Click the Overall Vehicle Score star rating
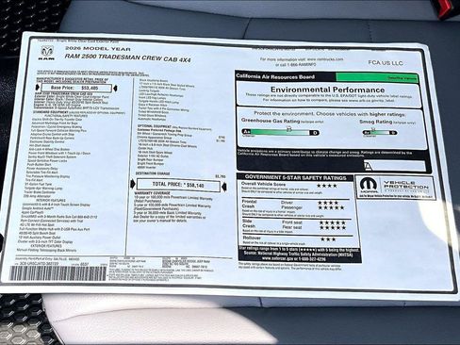Image resolution: width=460 pixels, height=345 pixels. click(327, 186)
